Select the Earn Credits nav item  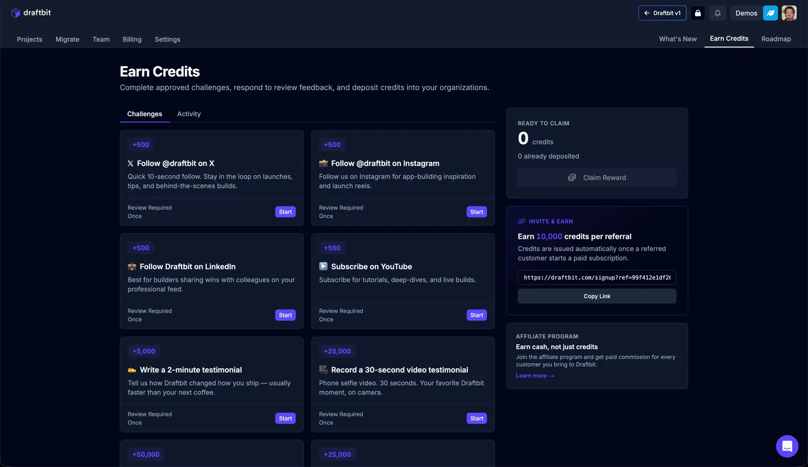[729, 38]
